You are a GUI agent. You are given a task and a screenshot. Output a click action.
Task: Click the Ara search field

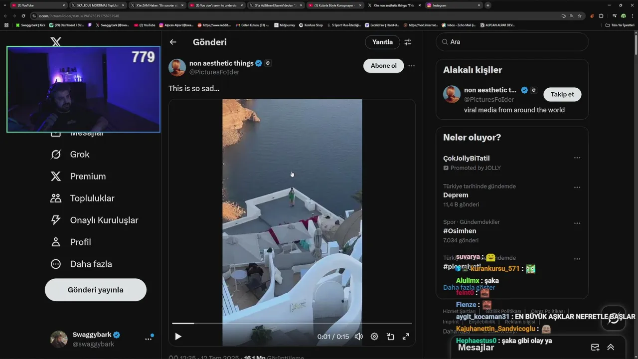click(x=512, y=42)
